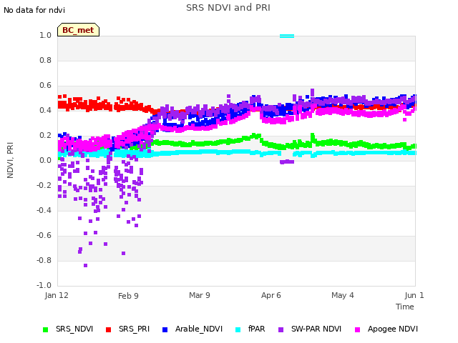Click the red SRS_PRI legend swatch
The image size is (458, 343).
point(108,329)
